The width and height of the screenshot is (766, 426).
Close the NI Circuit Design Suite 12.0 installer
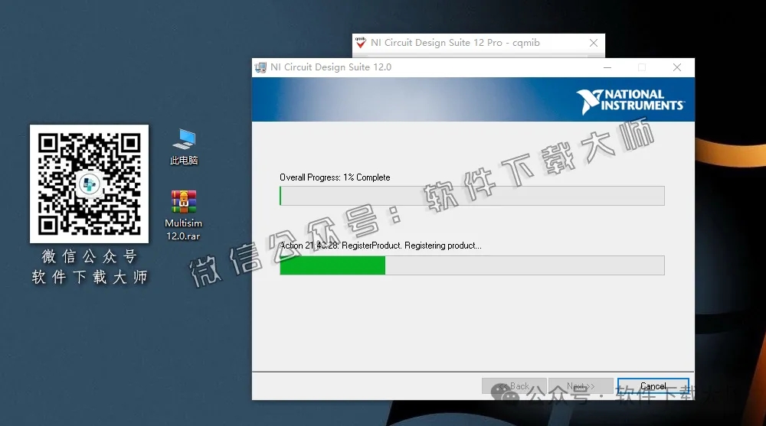(x=677, y=67)
